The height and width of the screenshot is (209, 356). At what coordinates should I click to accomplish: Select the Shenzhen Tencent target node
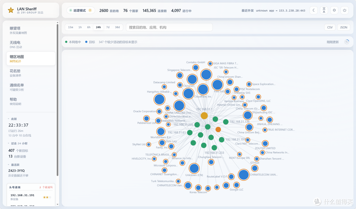[x=257, y=159]
